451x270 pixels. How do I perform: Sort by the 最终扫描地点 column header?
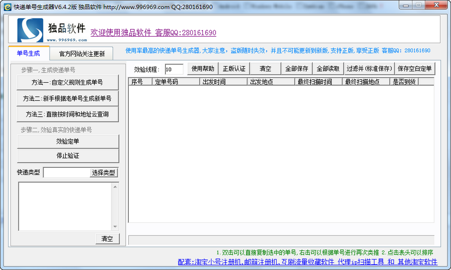[366, 82]
